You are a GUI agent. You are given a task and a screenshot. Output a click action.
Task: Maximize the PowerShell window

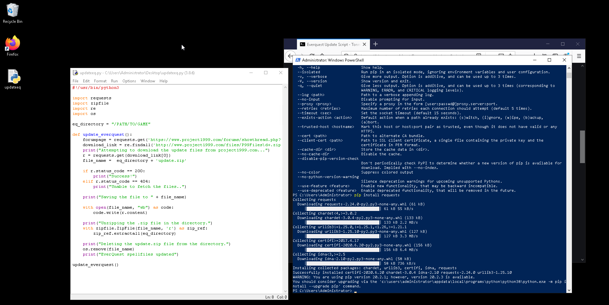[x=549, y=60]
